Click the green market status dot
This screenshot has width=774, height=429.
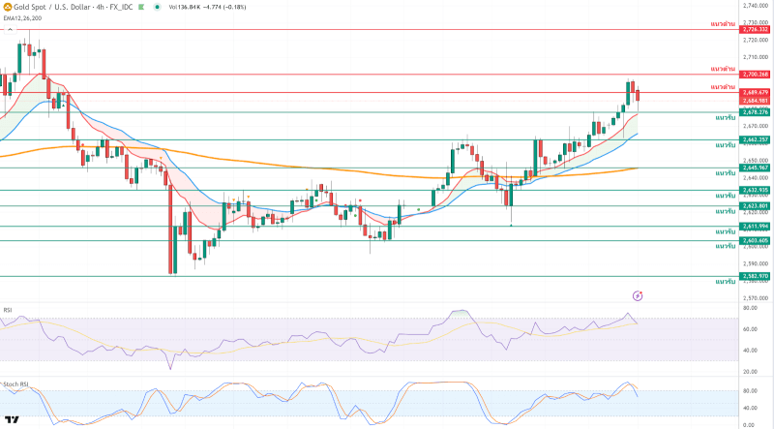tap(158, 6)
